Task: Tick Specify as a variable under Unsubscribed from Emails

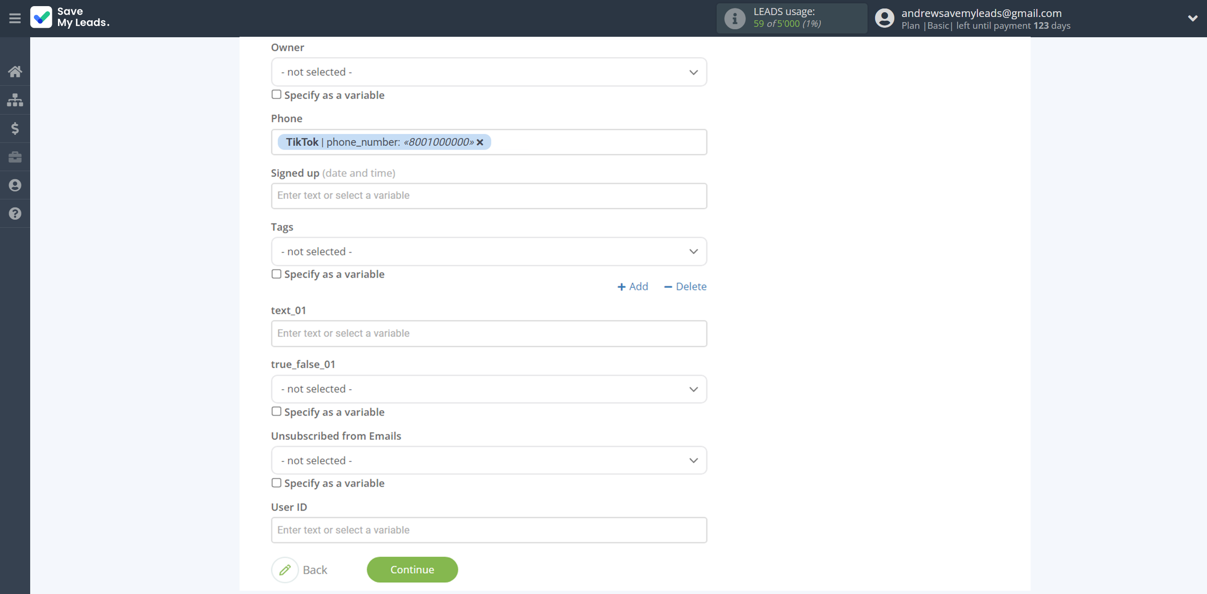Action: [276, 483]
